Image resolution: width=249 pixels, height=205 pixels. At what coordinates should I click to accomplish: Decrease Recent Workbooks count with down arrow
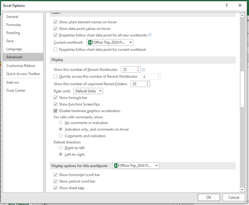coord(138,71)
